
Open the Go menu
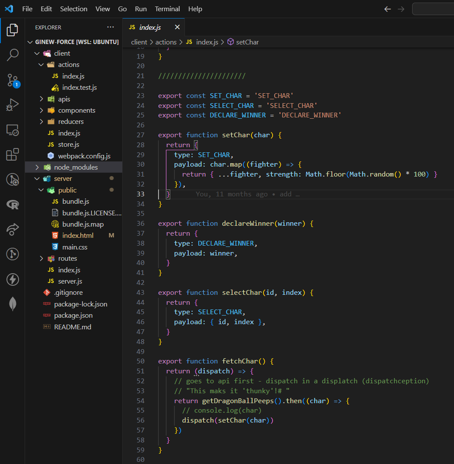point(122,9)
